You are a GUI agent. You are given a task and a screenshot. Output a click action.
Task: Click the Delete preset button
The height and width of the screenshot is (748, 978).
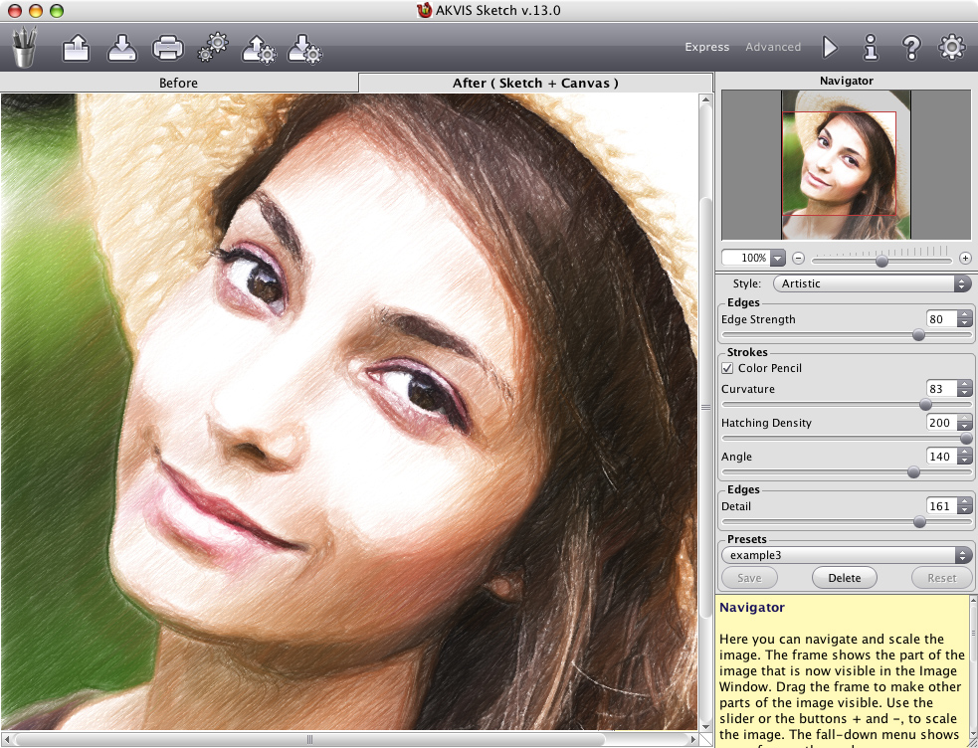click(844, 578)
